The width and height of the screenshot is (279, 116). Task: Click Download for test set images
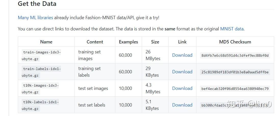[x=182, y=88]
